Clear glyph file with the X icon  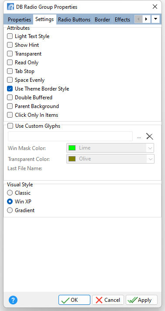(150, 136)
